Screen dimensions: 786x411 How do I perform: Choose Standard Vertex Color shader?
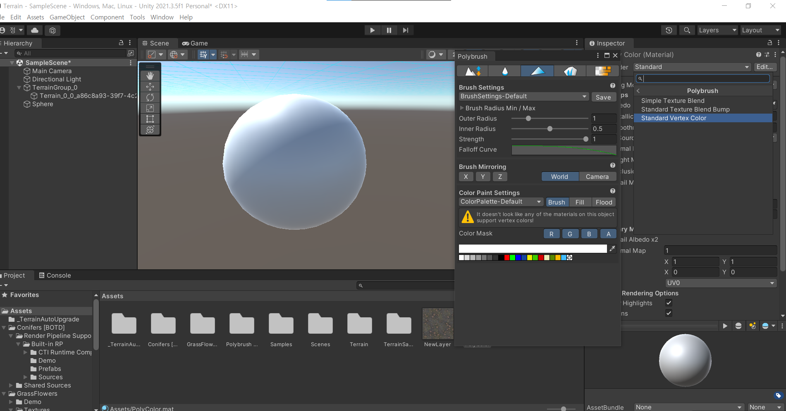point(703,118)
